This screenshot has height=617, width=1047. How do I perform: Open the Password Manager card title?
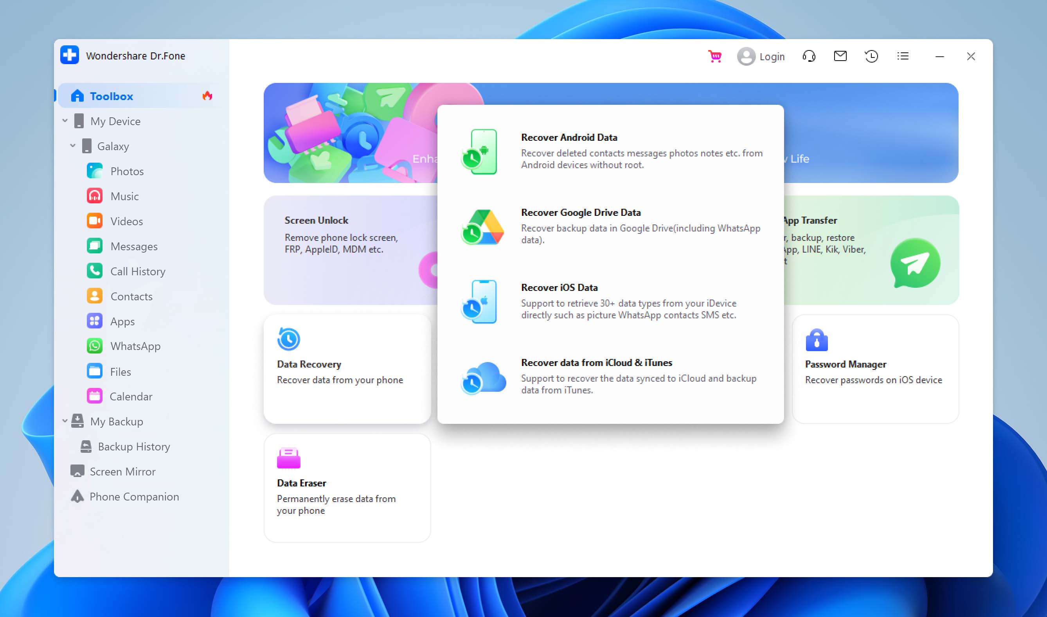pos(846,364)
